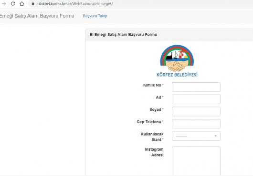
Task: Click the forward navigation arrow
Action: [x=4, y=3]
